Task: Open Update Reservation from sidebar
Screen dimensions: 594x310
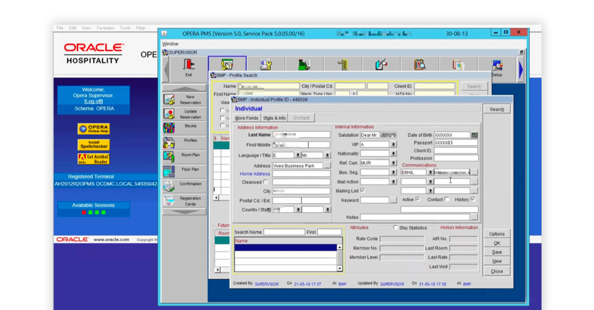Action: (x=169, y=114)
